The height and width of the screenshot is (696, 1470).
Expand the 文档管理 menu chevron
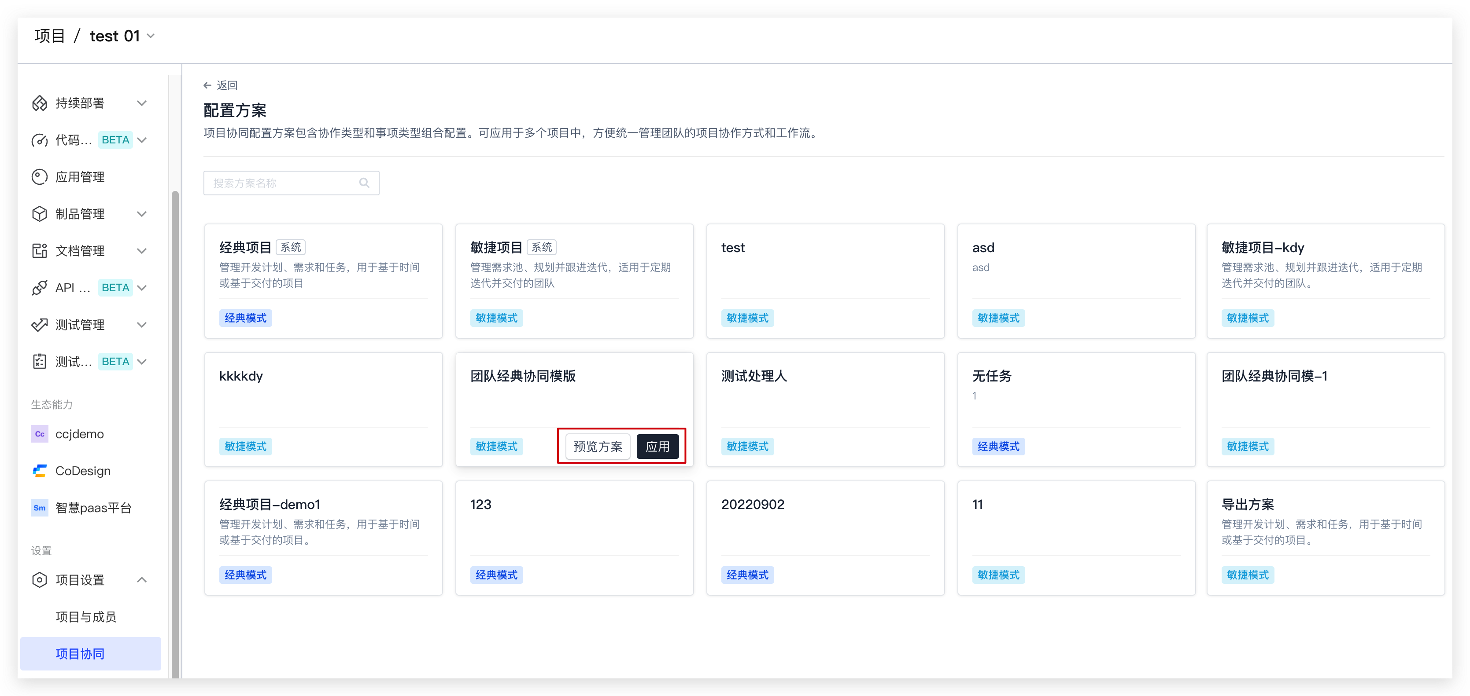coord(142,251)
